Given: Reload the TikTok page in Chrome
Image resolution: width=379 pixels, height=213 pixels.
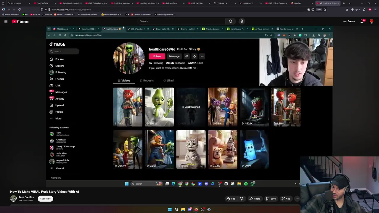Looking at the screenshot, I should 60,35.
